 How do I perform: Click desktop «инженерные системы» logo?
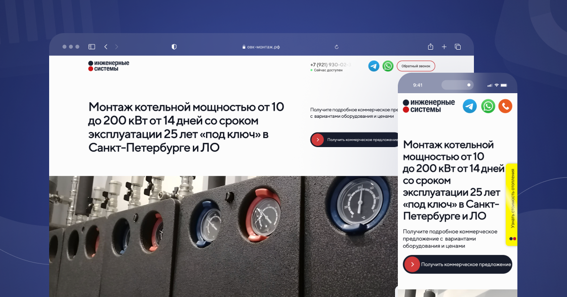point(109,66)
